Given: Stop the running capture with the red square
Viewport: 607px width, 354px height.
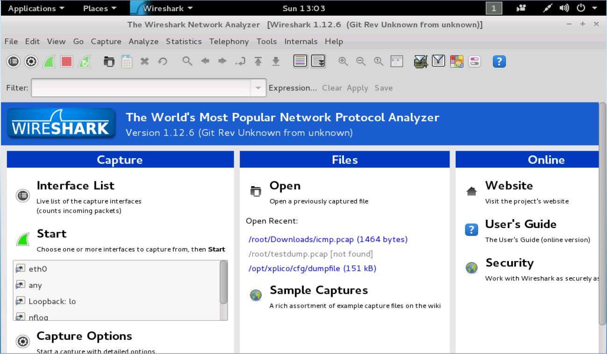Looking at the screenshot, I should (x=66, y=62).
